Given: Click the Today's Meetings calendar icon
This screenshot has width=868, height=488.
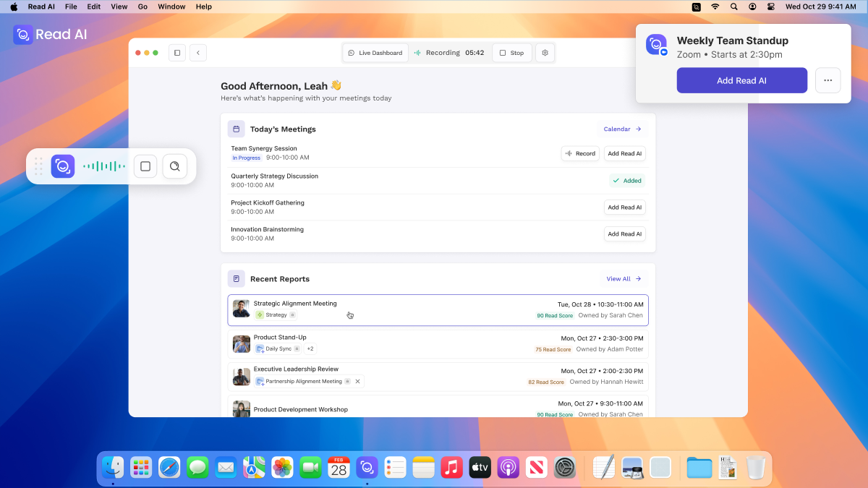Looking at the screenshot, I should tap(236, 128).
